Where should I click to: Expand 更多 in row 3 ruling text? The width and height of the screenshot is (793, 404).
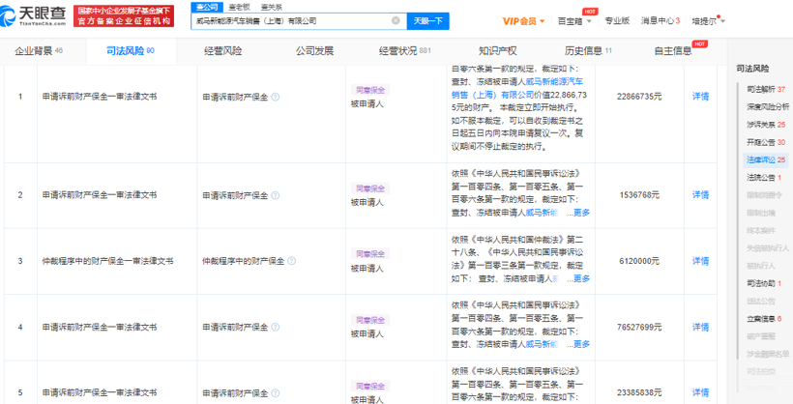[x=581, y=278]
